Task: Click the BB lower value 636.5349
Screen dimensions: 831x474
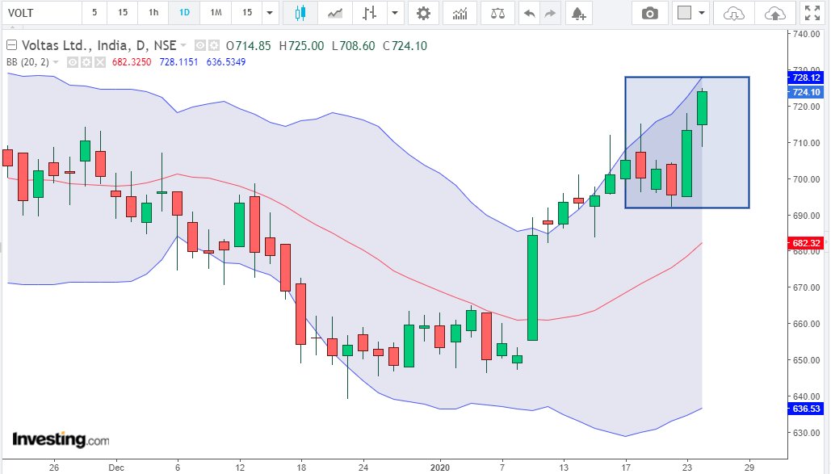Action: [x=226, y=62]
